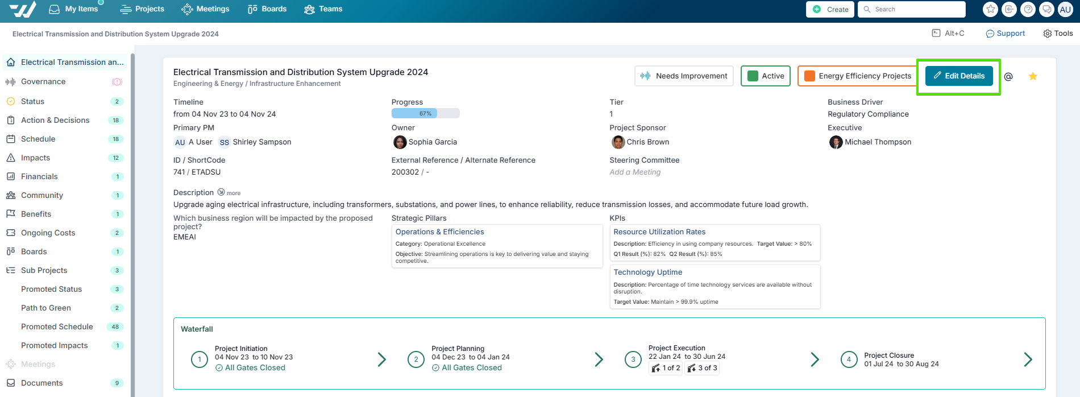Click the Create button

tap(830, 9)
